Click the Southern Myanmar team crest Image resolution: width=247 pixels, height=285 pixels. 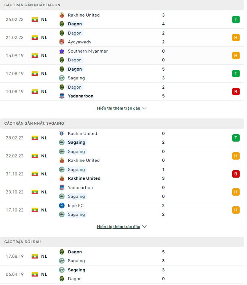point(62,51)
